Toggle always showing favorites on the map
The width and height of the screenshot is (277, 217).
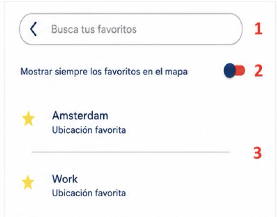(235, 70)
